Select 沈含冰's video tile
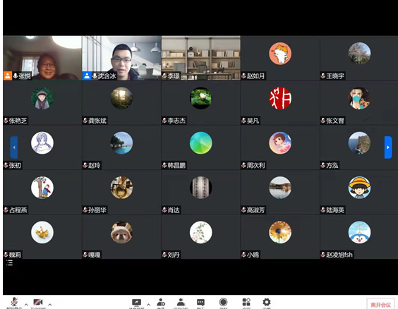 (x=121, y=58)
